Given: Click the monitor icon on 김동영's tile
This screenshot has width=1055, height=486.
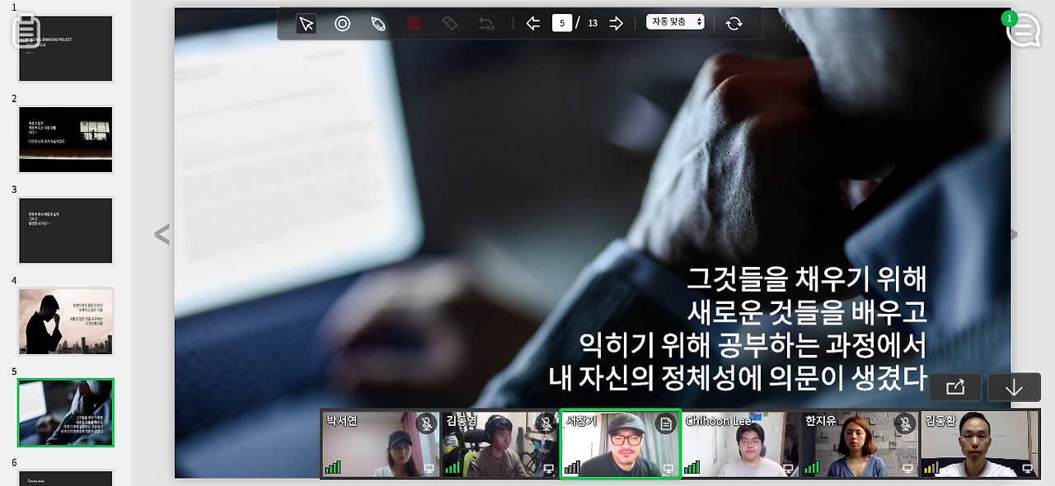Looking at the screenshot, I should pyautogui.click(x=548, y=469).
